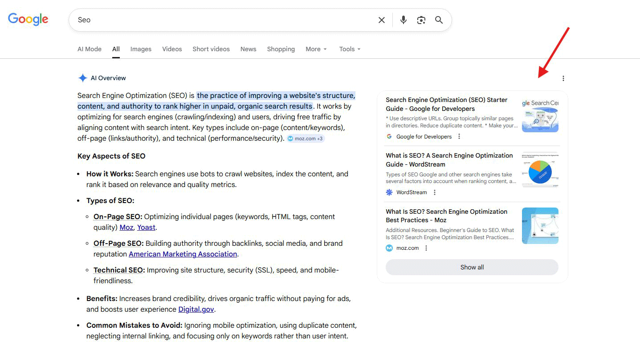Open the Moz link in On-Page SEO

(x=126, y=227)
